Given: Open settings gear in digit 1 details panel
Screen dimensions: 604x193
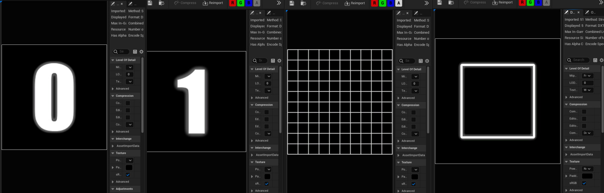Looking at the screenshot, I should pos(279,61).
